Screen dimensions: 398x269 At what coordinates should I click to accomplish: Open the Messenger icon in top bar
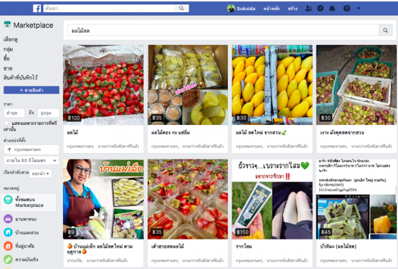point(320,8)
